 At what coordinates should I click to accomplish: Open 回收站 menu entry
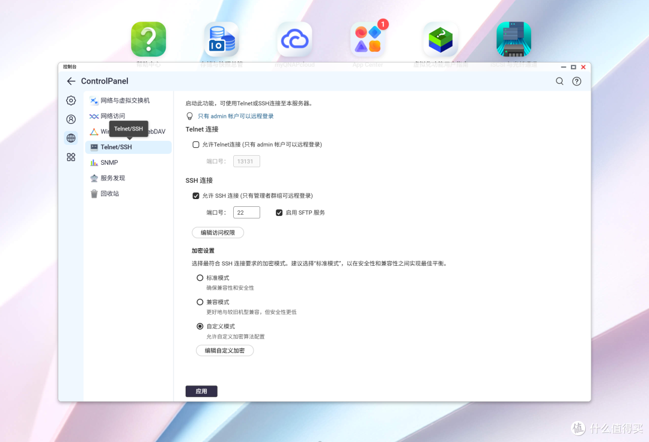point(129,194)
